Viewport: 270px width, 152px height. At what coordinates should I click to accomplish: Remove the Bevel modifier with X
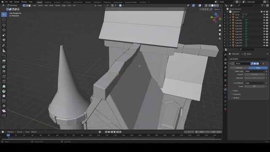(263, 64)
